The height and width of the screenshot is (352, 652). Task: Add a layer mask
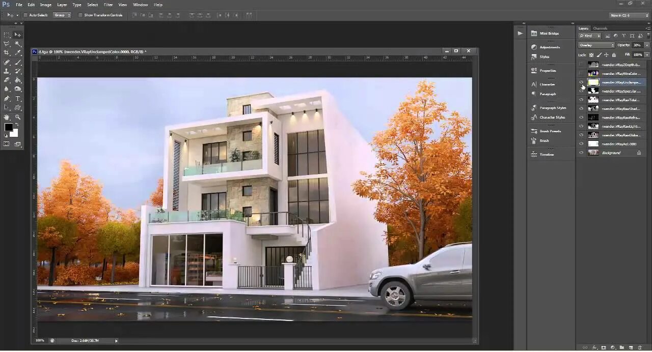(604, 347)
